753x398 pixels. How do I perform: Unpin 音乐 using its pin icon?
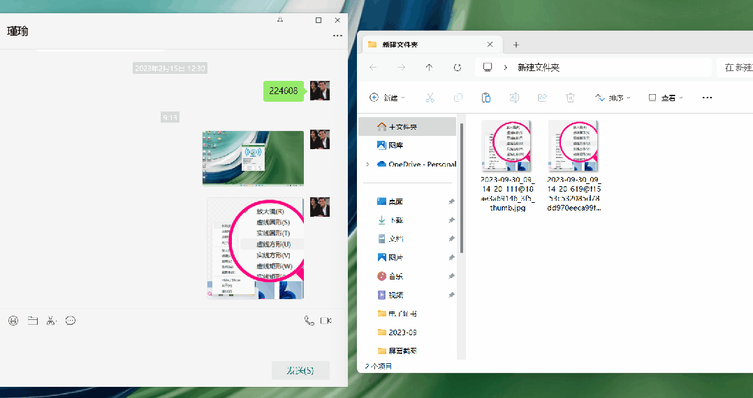pyautogui.click(x=451, y=276)
